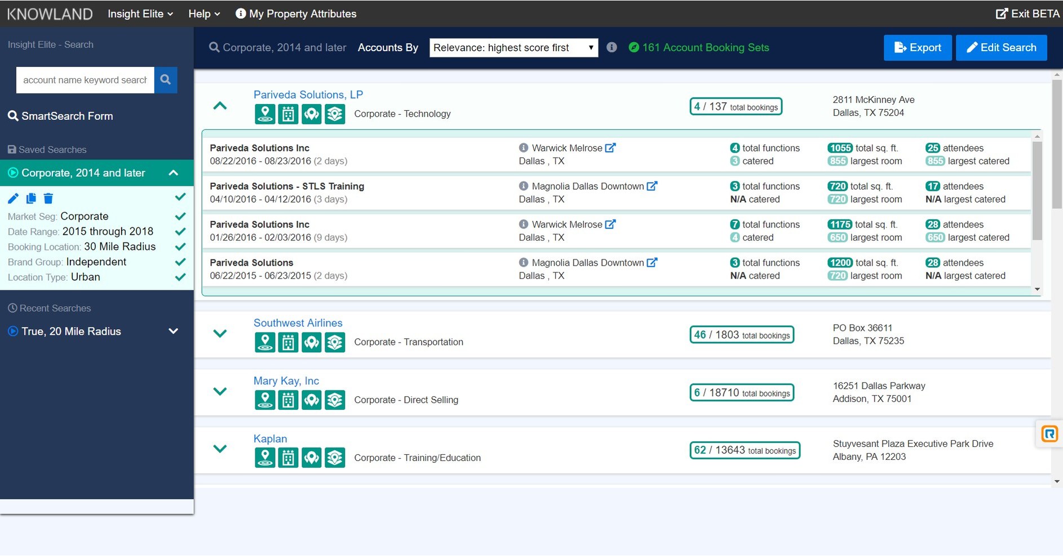Click the account name keyword search field

tap(85, 80)
